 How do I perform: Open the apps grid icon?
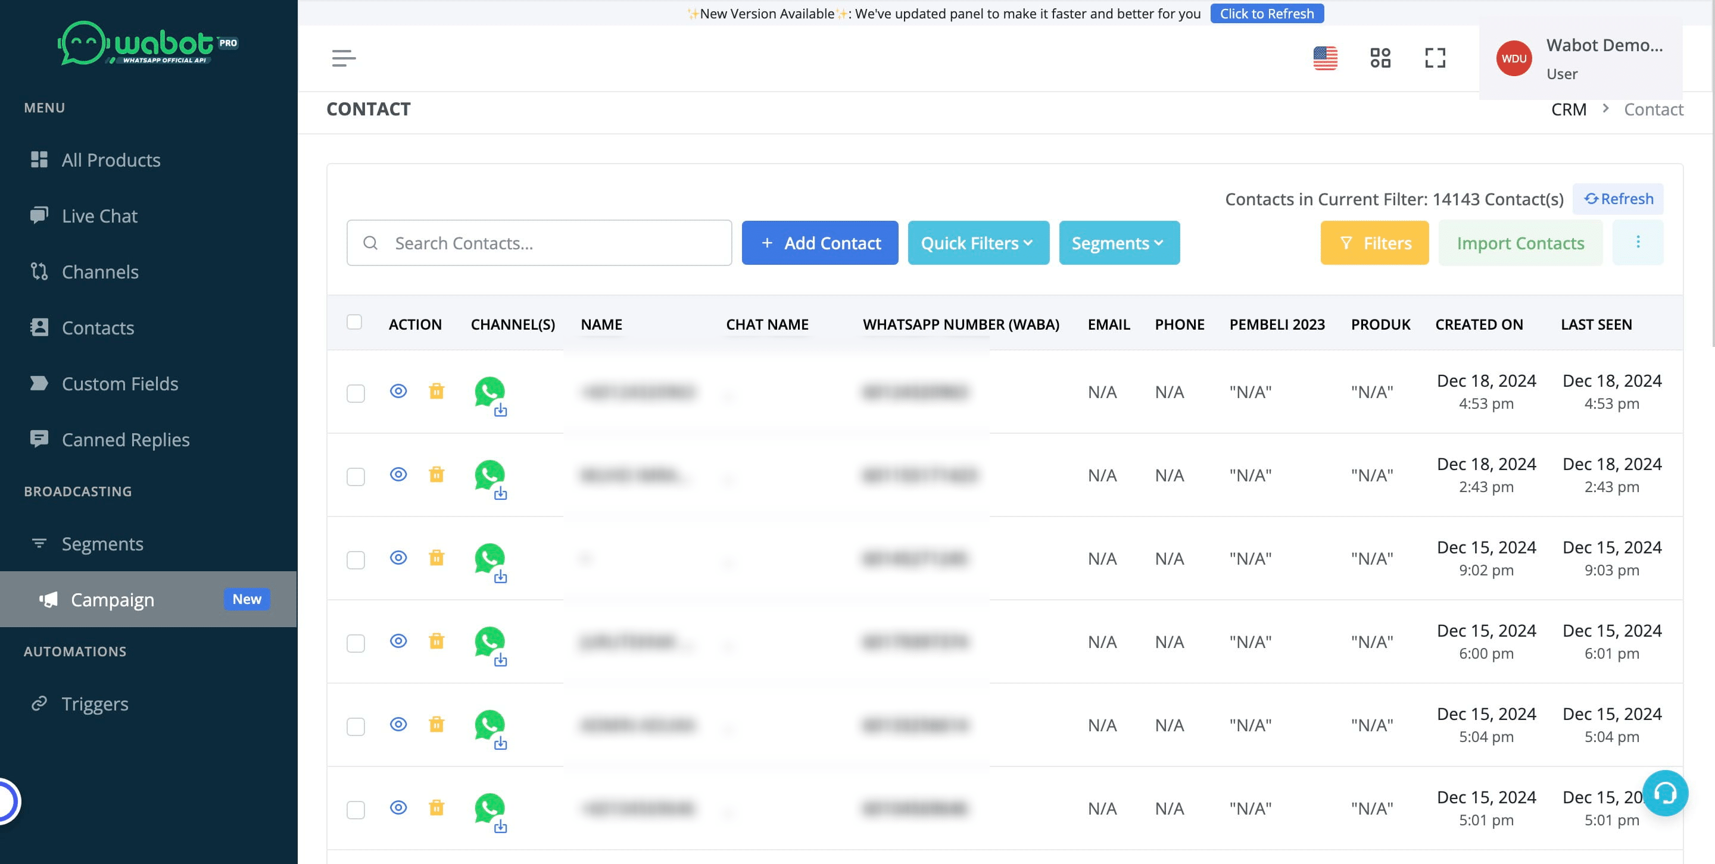tap(1380, 58)
